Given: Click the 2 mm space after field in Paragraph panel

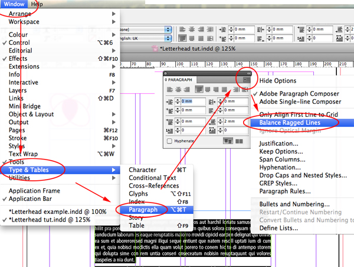Looking at the screenshot, I should pos(236,122).
